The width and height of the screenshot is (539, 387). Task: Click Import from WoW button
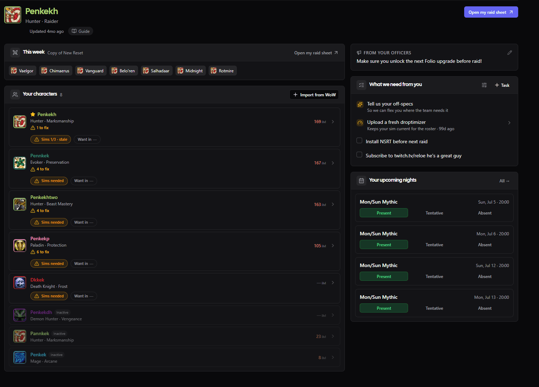tap(314, 95)
